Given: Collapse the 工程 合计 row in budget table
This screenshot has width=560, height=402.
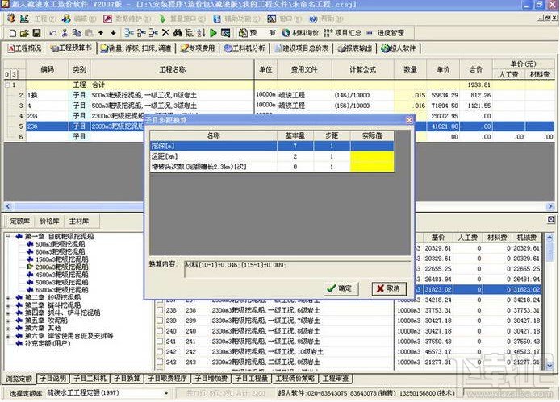Looking at the screenshot, I should [7, 85].
